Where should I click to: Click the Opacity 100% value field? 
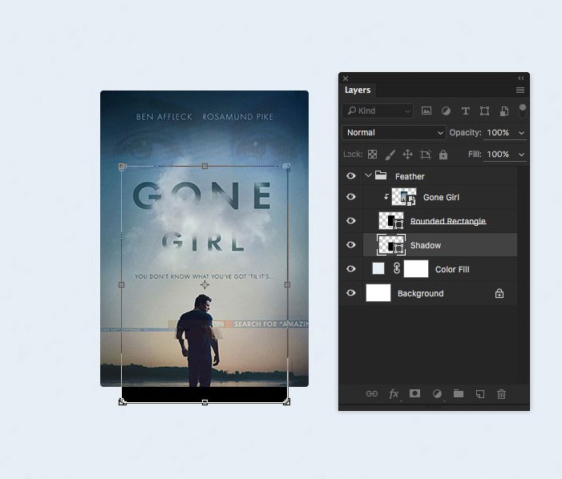(498, 133)
